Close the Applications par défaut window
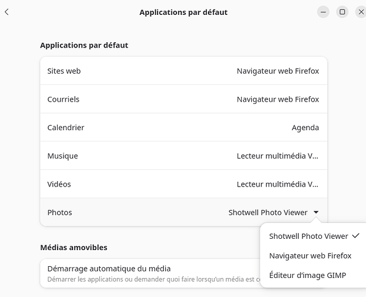Viewport: 366px width, 297px height. tap(361, 12)
